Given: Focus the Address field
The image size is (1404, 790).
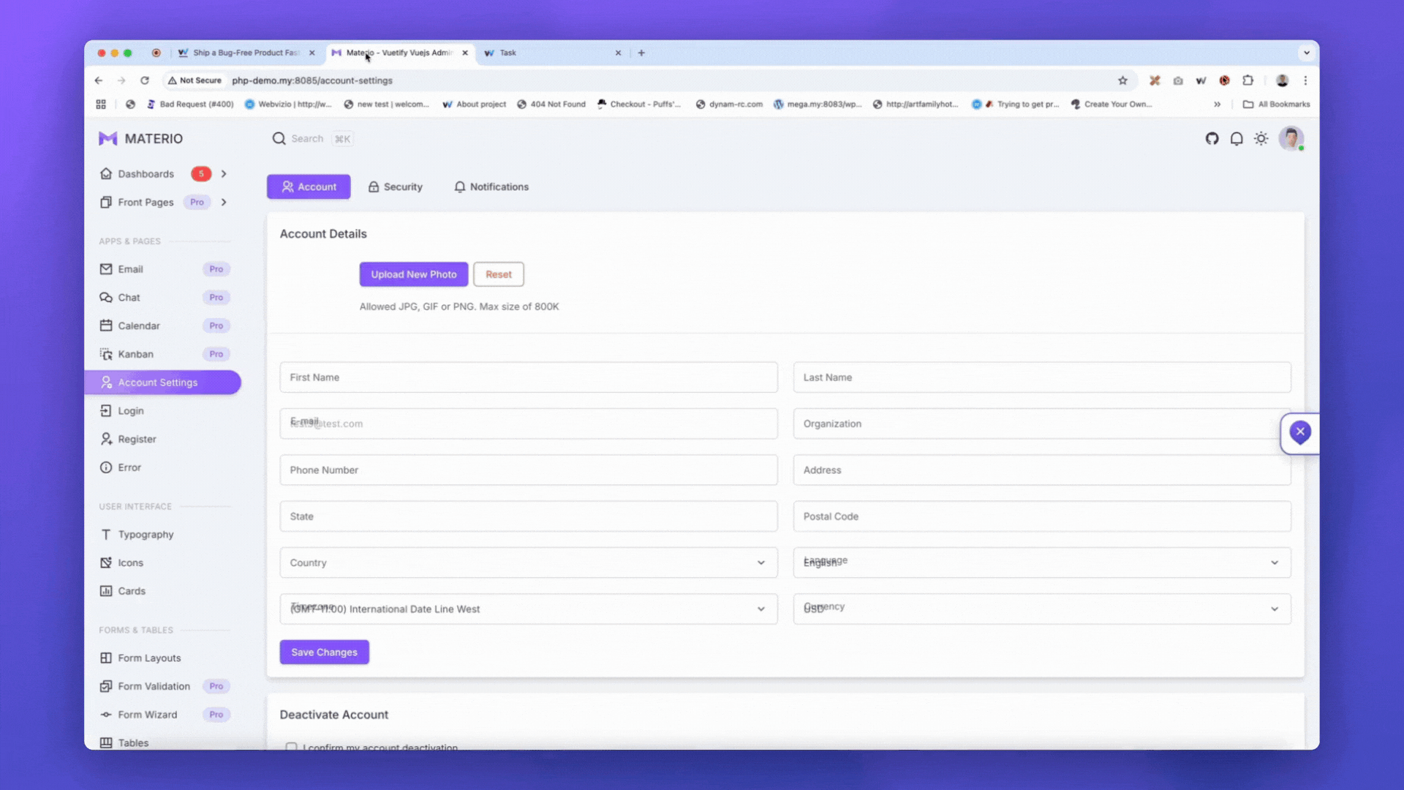Looking at the screenshot, I should [1042, 470].
